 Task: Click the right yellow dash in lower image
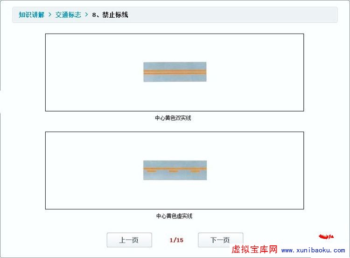195,172
